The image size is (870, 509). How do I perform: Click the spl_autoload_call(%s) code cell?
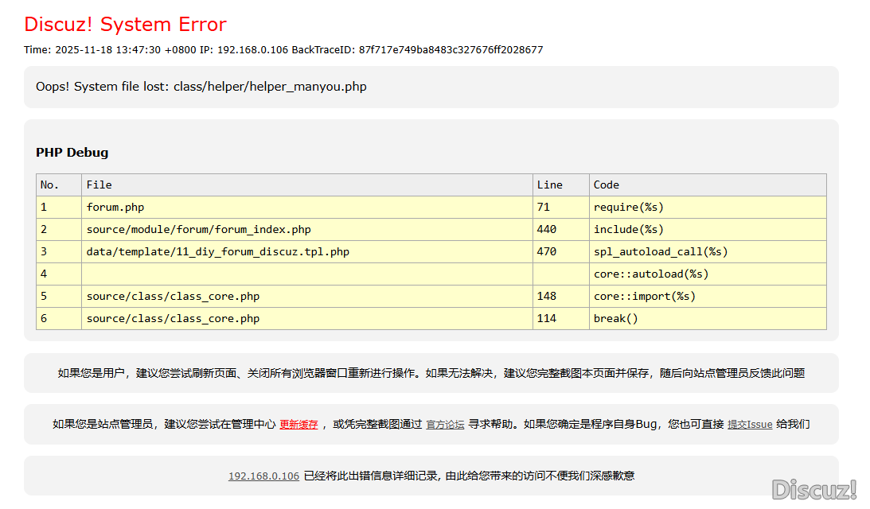coord(660,252)
